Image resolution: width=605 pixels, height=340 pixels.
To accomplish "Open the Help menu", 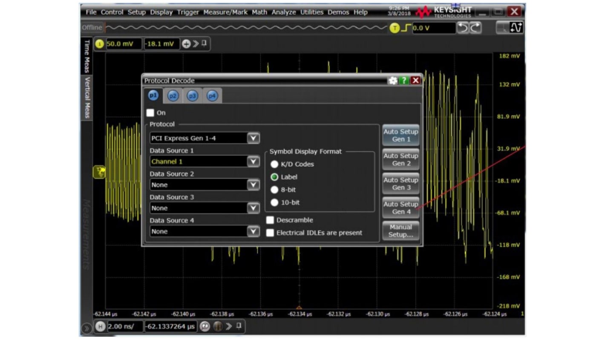I will pos(360,12).
